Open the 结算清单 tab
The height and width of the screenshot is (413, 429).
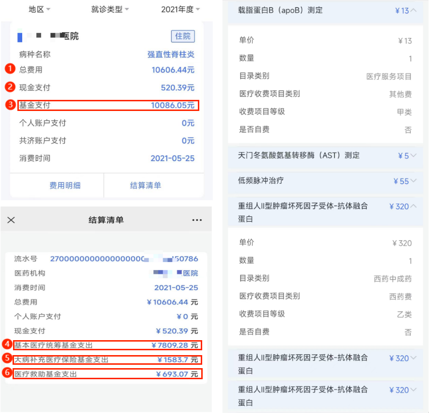pyautogui.click(x=145, y=185)
